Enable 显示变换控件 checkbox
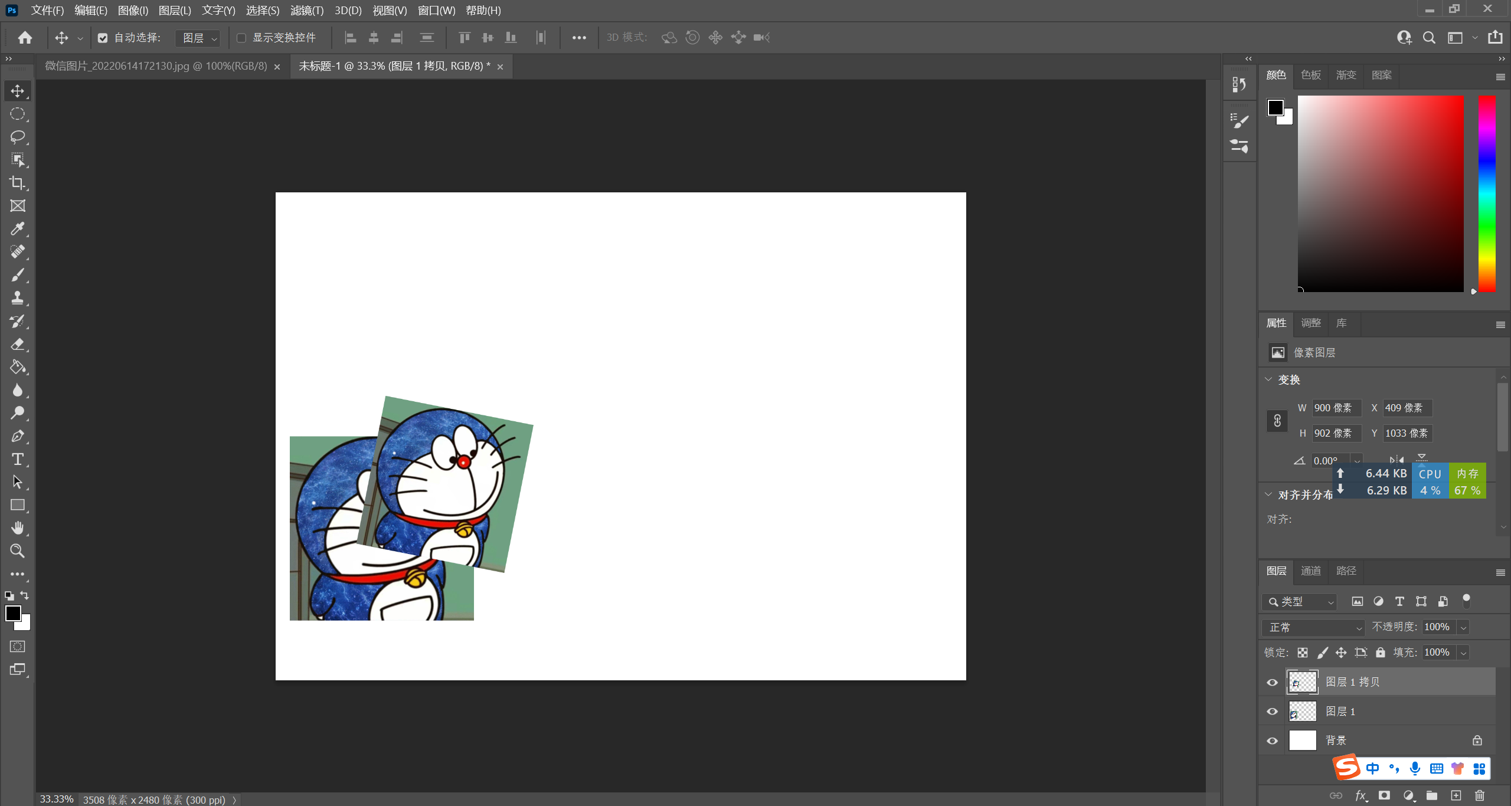 tap(241, 38)
